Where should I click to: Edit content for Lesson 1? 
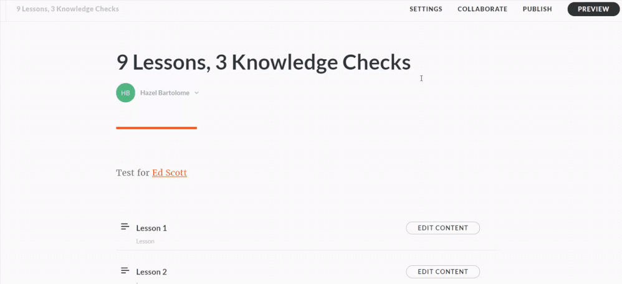pyautogui.click(x=443, y=228)
